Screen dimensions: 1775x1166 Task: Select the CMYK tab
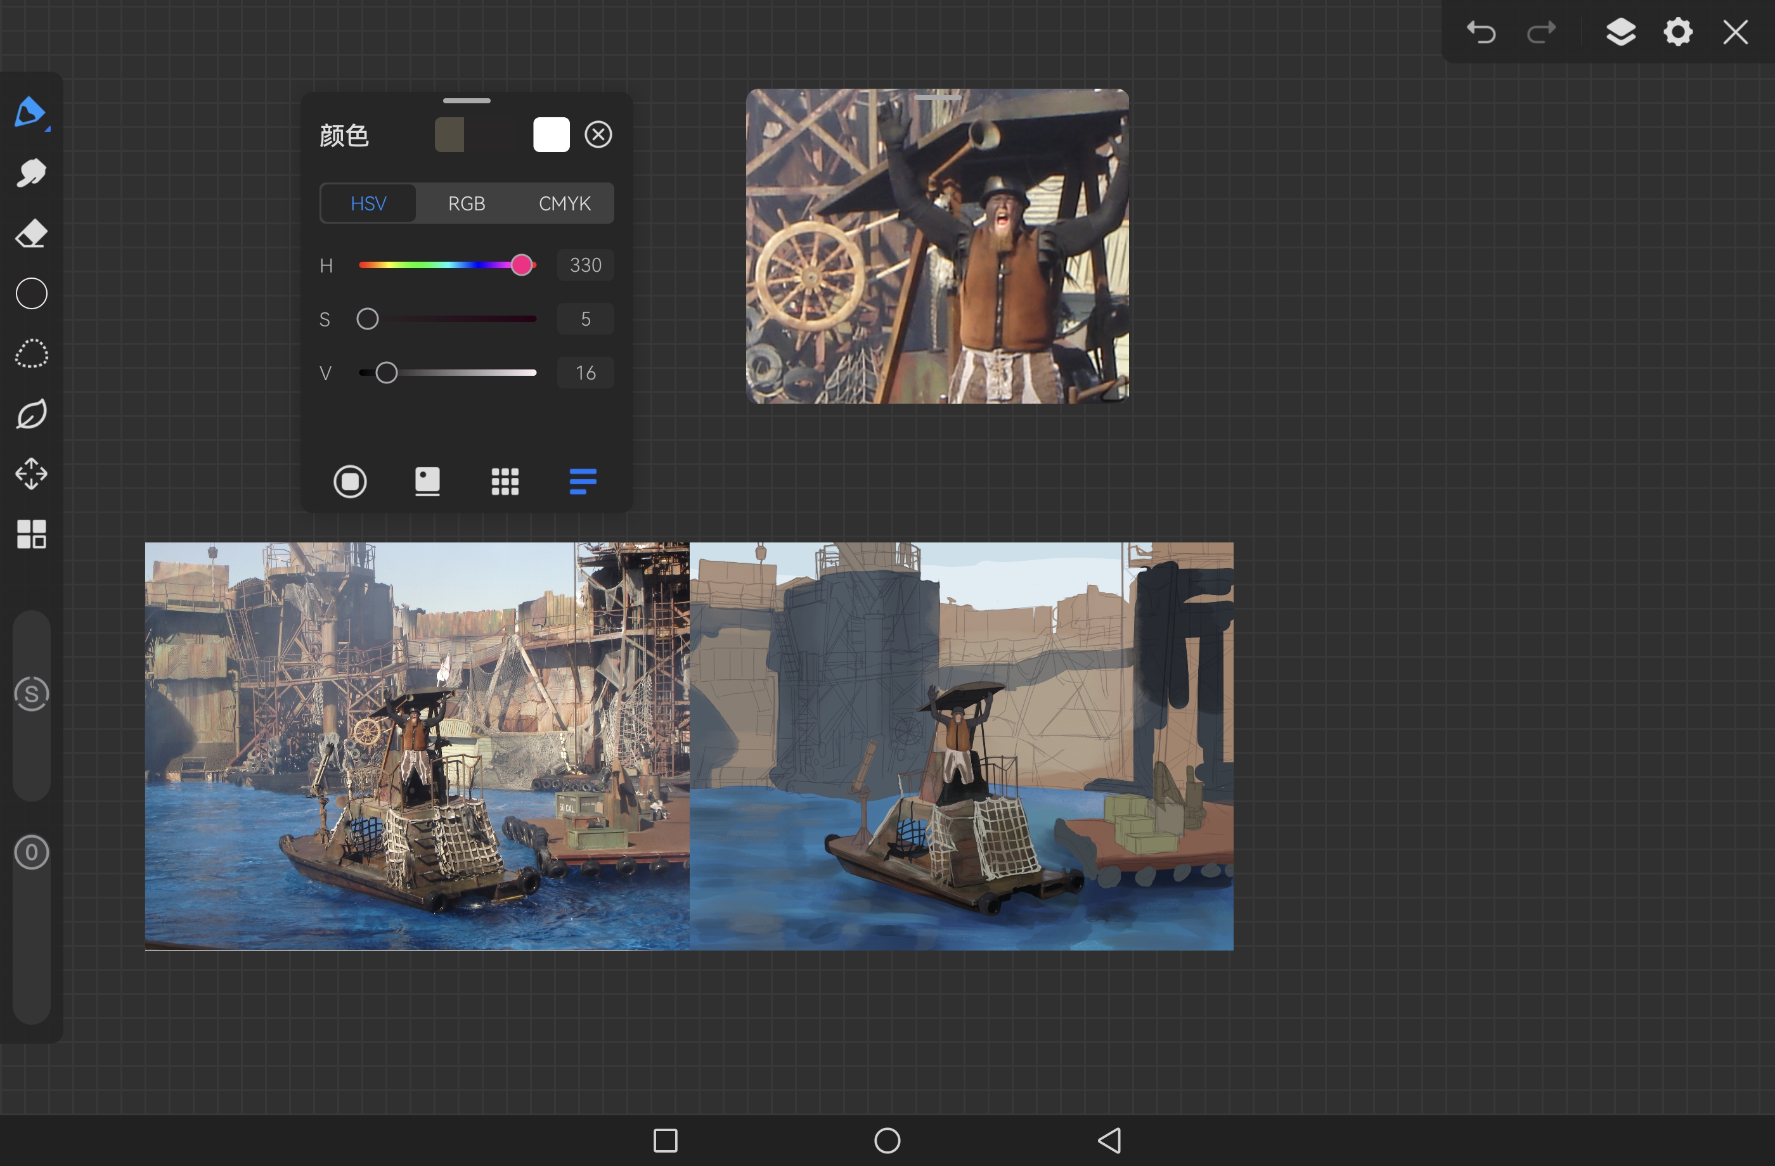pyautogui.click(x=565, y=203)
